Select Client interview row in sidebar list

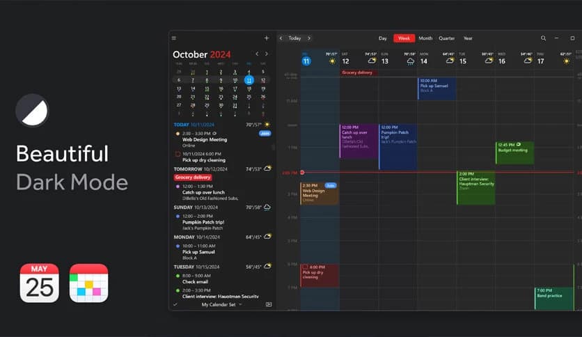point(221,296)
